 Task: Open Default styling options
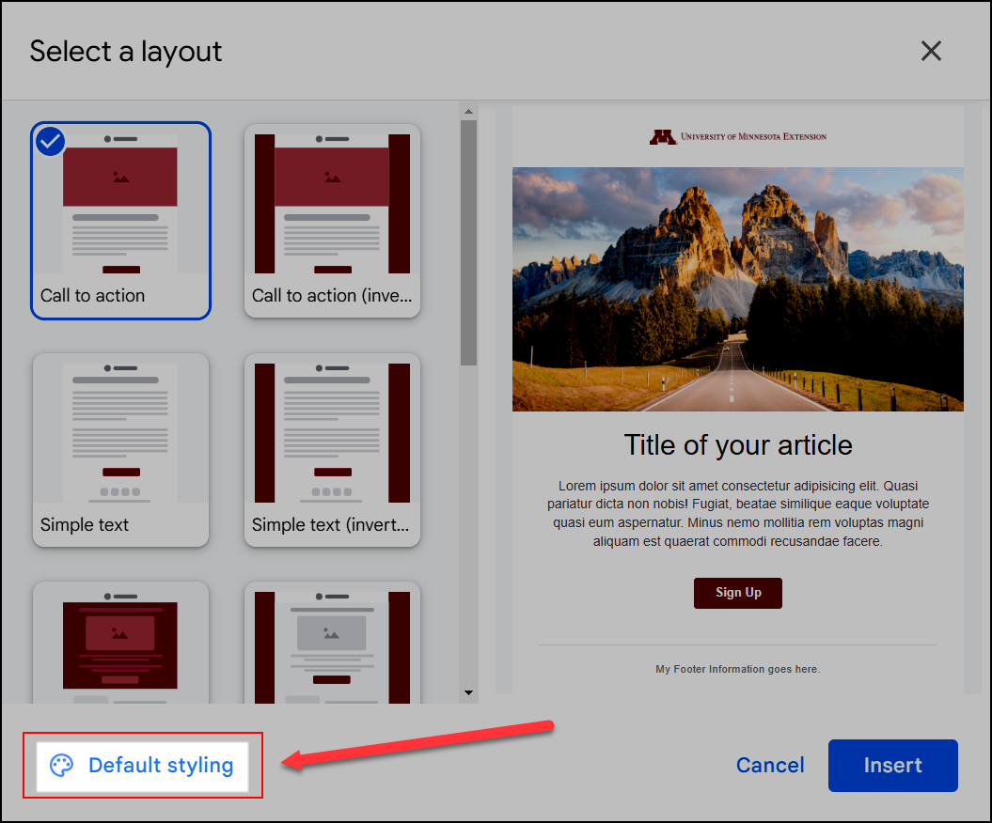click(142, 766)
